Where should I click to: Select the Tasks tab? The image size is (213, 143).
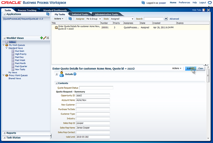click(x=8, y=10)
